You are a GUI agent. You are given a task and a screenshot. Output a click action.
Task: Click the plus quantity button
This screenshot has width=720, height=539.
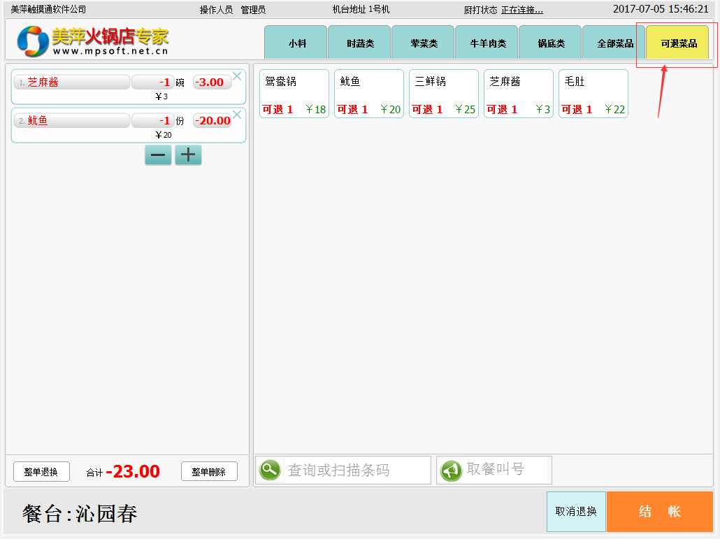pos(188,155)
